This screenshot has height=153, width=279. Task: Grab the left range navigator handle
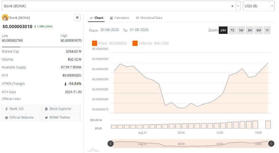pos(111,144)
